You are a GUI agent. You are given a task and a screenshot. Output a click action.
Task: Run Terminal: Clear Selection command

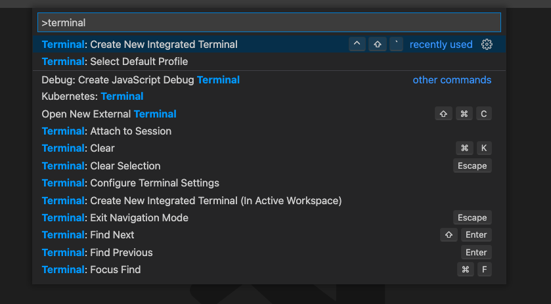coord(269,166)
